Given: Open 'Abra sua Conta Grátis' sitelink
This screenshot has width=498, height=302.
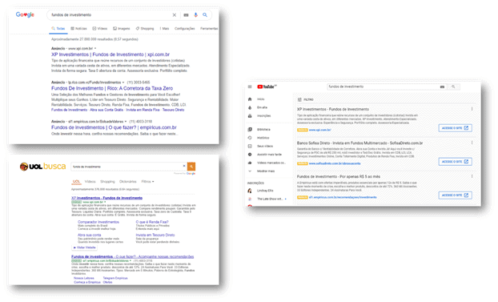Looking at the screenshot, I should [x=106, y=110].
